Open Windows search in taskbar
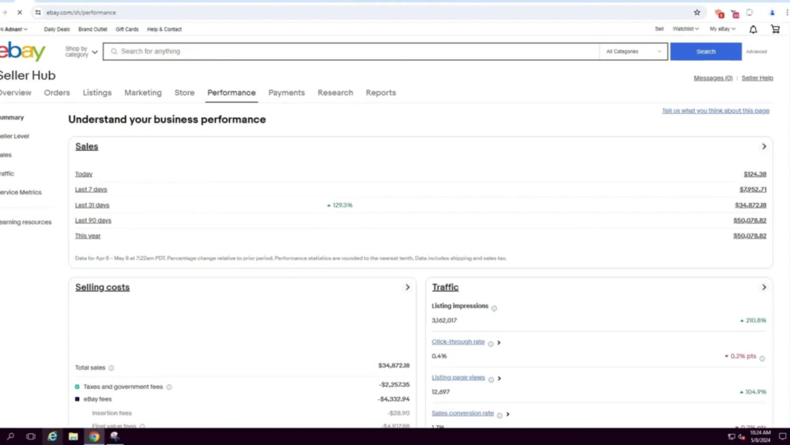Viewport: 790px width, 445px height. point(10,436)
